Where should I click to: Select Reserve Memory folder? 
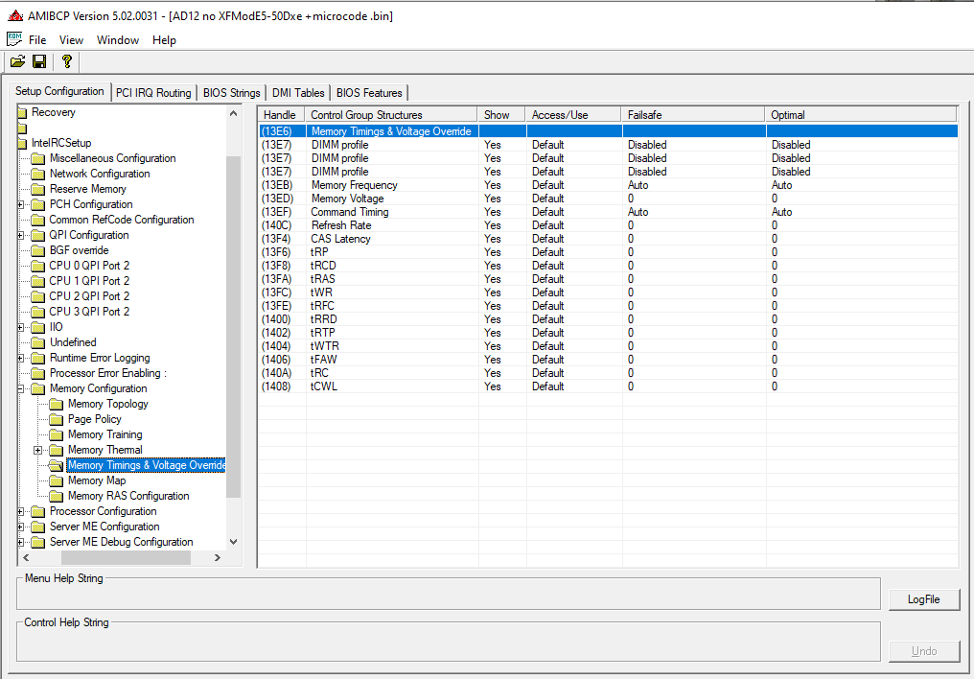(87, 189)
